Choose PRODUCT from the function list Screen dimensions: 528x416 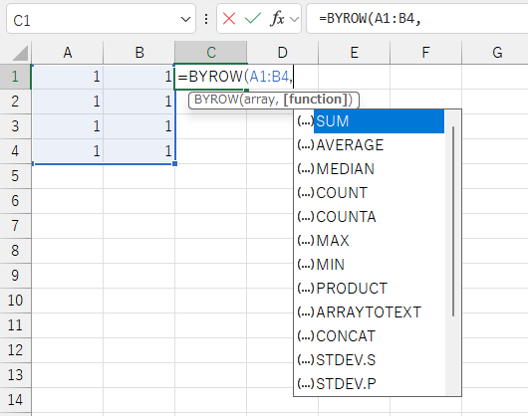[x=370, y=289]
